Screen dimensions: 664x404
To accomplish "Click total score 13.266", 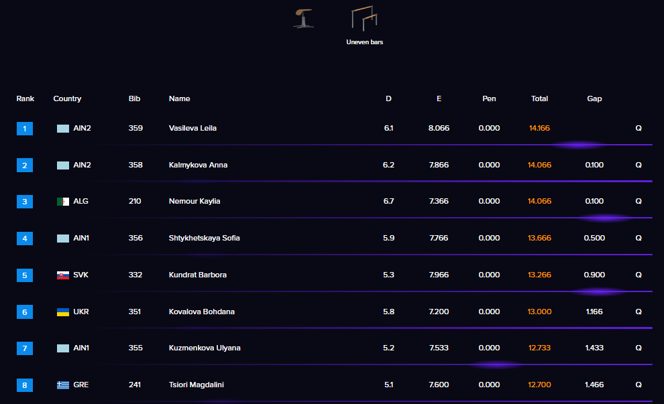I will coord(539,275).
